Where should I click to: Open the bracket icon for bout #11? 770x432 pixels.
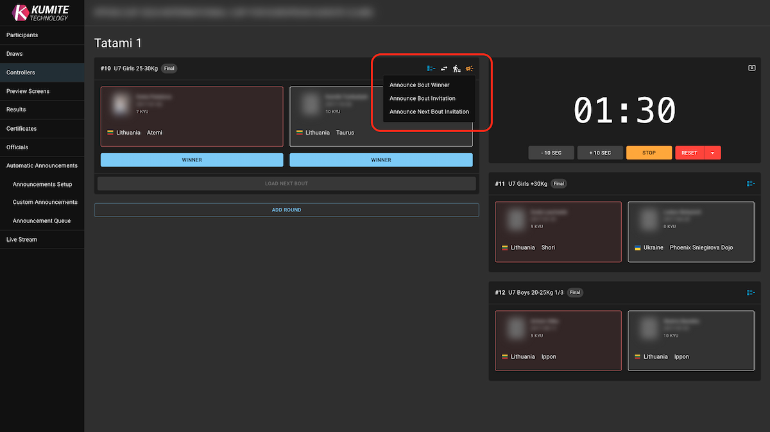(751, 184)
